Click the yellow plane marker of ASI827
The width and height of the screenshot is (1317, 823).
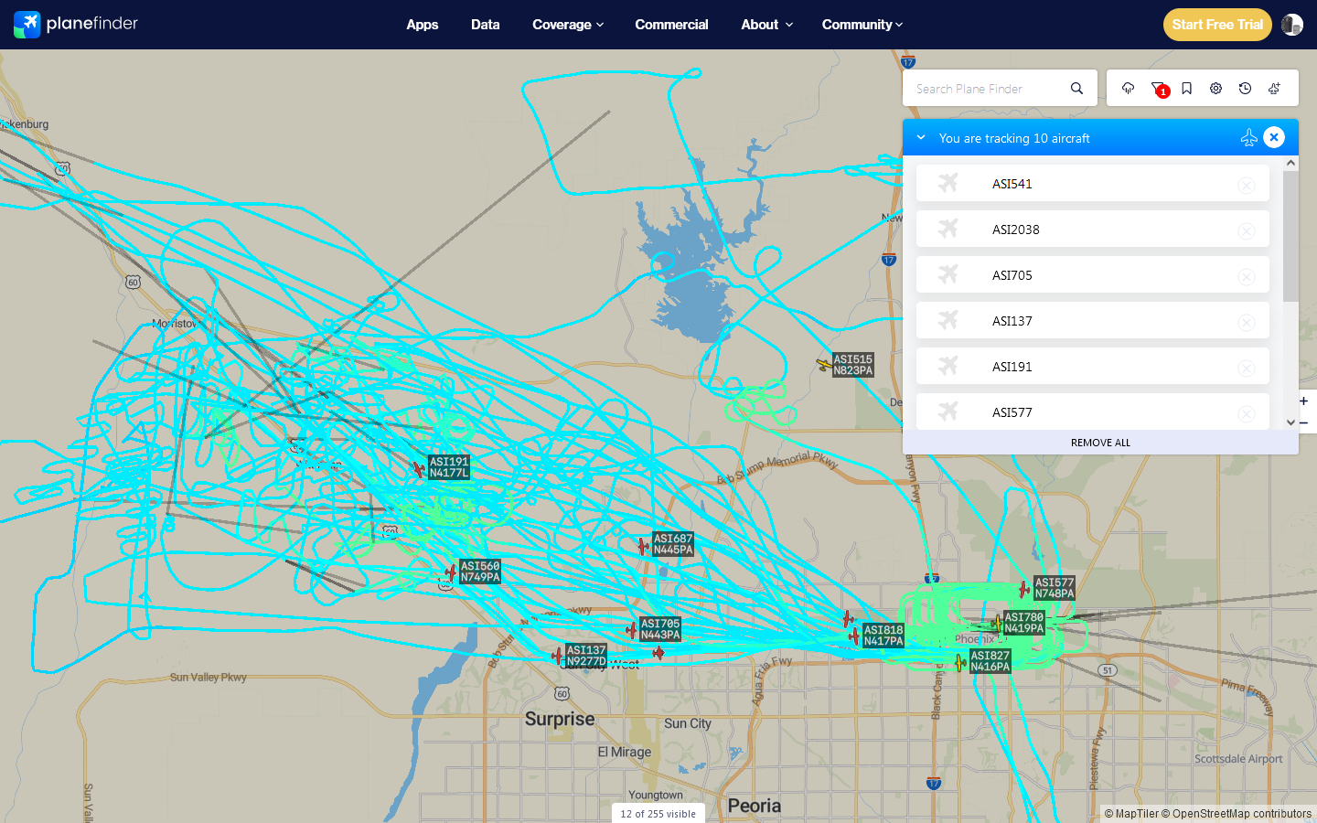960,663
